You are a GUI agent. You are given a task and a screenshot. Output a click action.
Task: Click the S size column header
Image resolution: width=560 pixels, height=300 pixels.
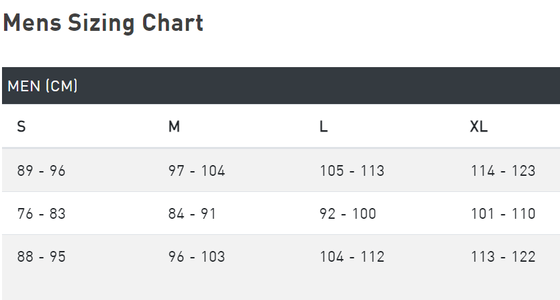(x=21, y=126)
